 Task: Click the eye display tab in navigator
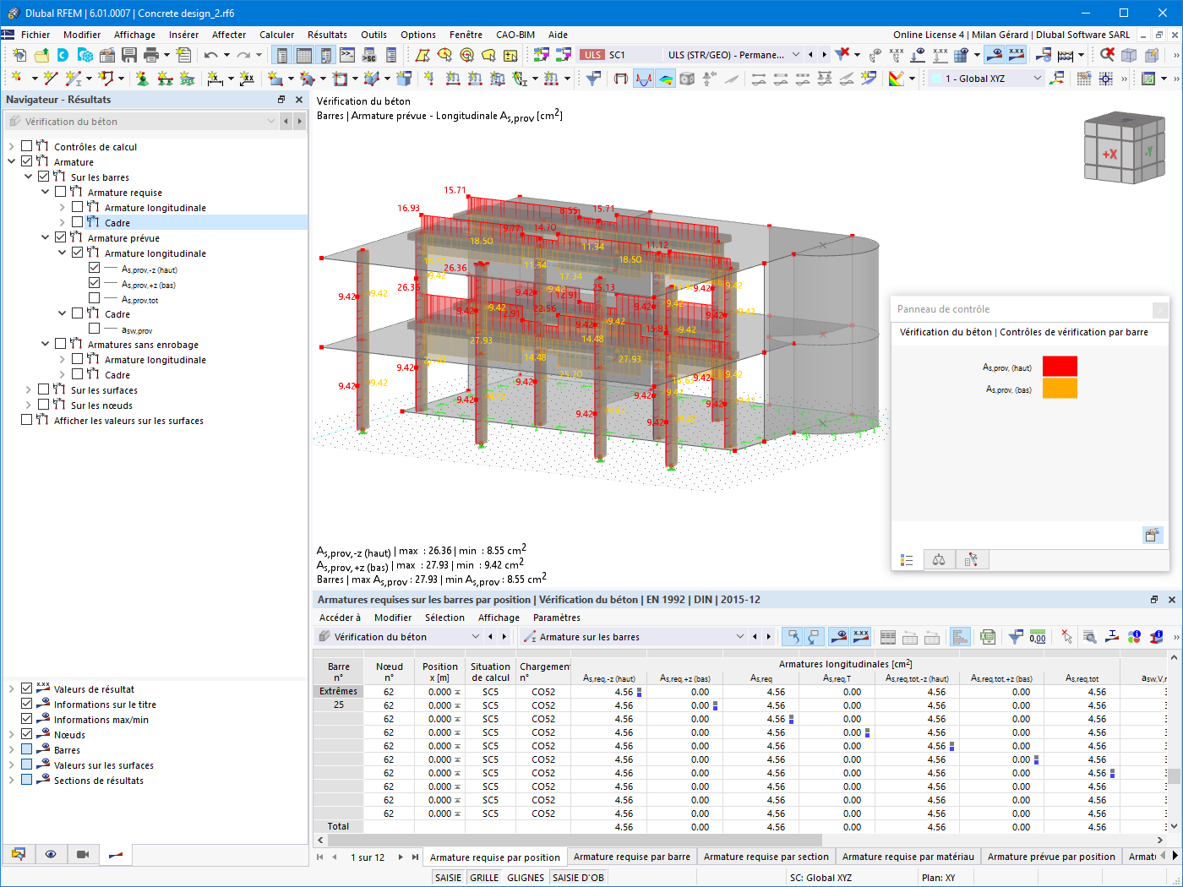[x=51, y=854]
